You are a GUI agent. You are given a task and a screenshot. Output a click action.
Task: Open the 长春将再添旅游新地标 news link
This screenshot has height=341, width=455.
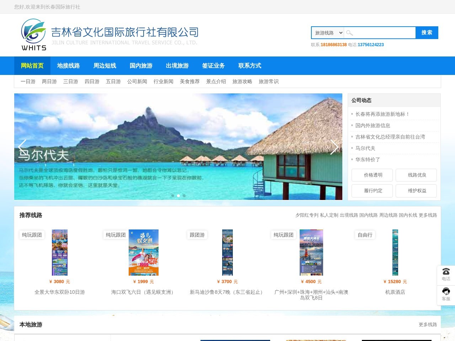pyautogui.click(x=381, y=114)
